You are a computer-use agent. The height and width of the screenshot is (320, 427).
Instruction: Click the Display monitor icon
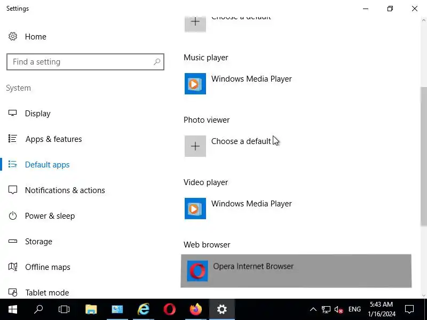coord(12,113)
